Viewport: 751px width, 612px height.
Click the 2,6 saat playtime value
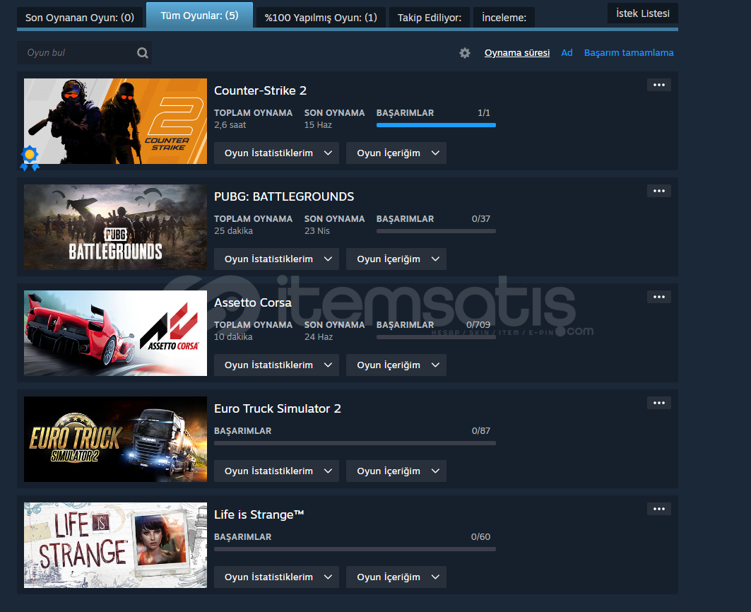[230, 125]
